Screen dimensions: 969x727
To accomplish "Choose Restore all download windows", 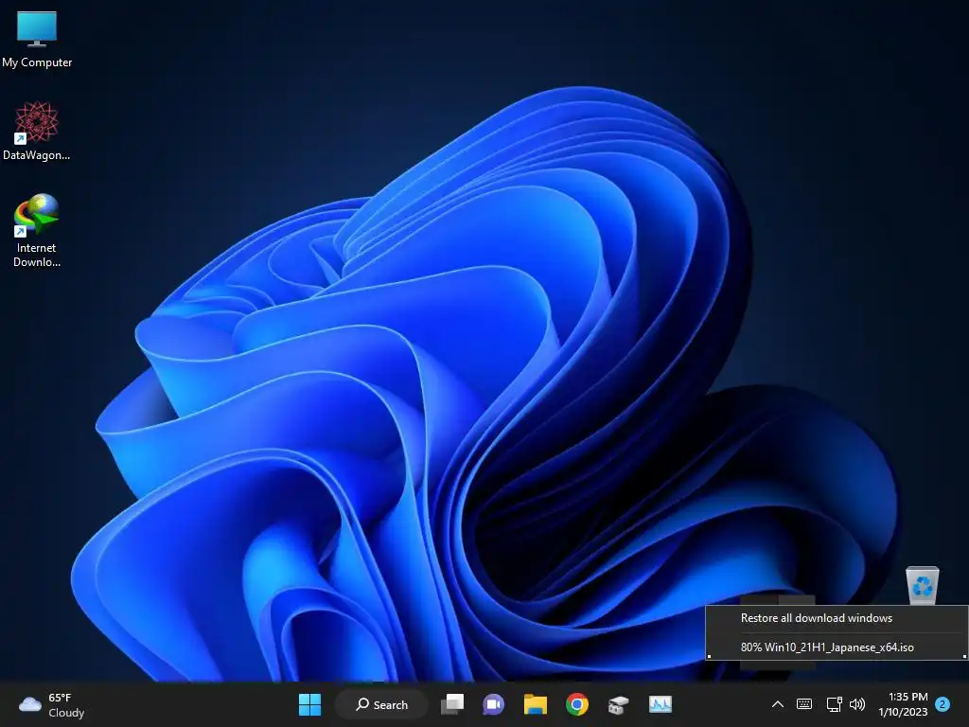I will pos(817,617).
